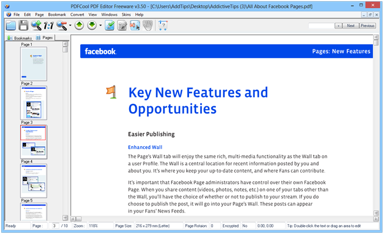Switch to the Bookmarks tab

click(20, 38)
